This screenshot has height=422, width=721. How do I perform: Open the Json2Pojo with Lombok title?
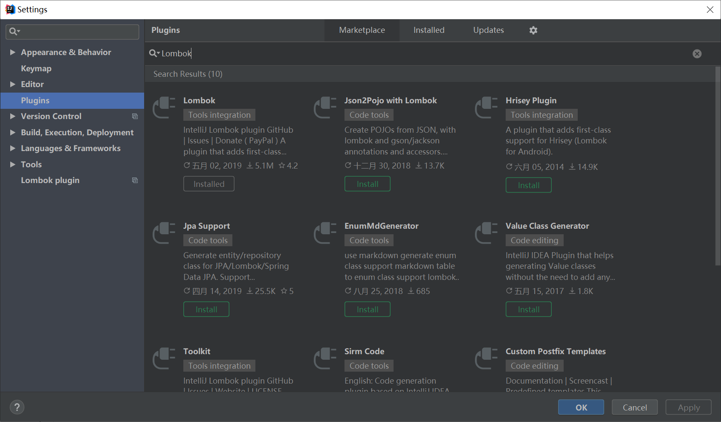click(x=391, y=101)
